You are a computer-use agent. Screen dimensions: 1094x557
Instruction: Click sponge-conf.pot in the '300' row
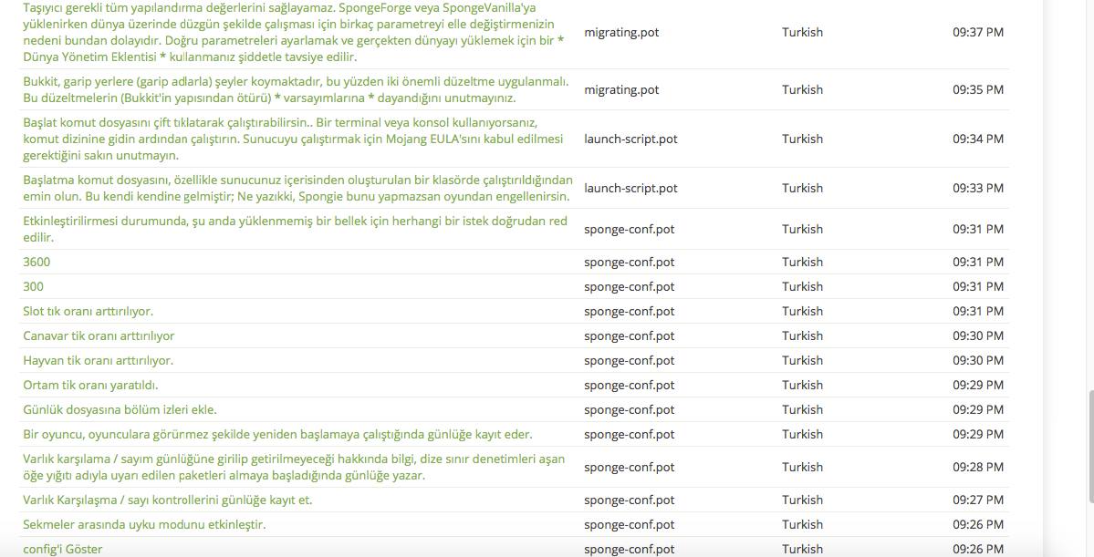(x=630, y=286)
